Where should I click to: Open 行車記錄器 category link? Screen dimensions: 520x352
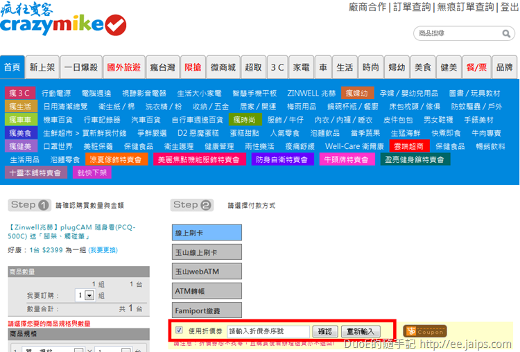pos(102,120)
